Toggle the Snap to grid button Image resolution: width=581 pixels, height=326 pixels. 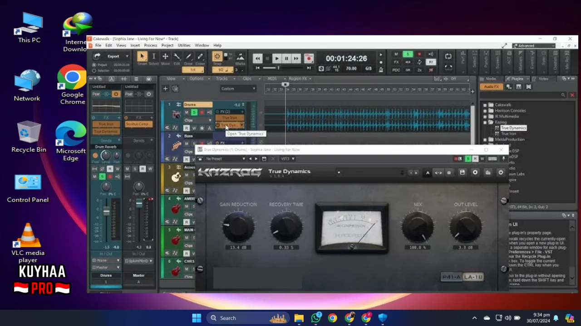217,56
